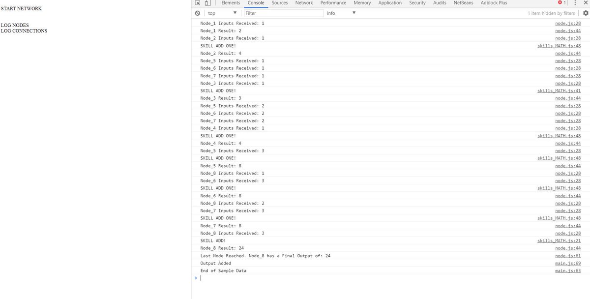Viewport: 590px width, 299px height.
Task: Go to the Network tab
Action: click(x=304, y=3)
